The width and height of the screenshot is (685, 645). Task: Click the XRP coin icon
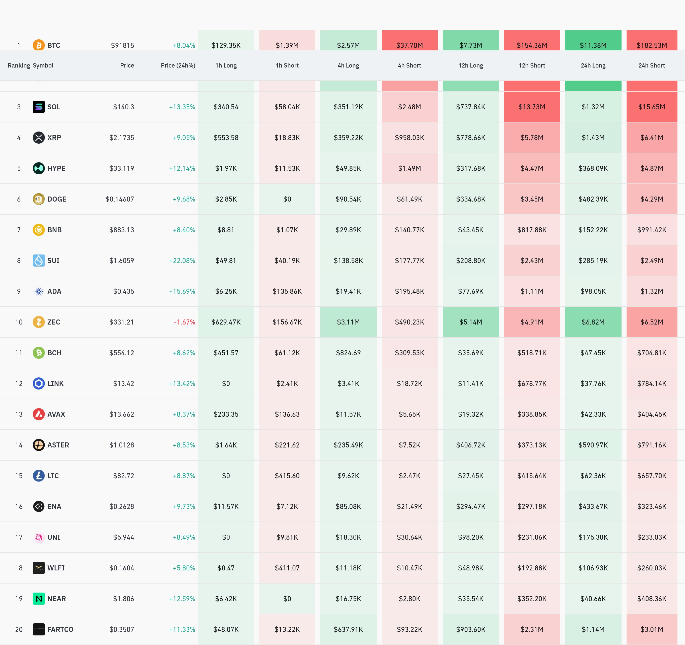tap(39, 138)
